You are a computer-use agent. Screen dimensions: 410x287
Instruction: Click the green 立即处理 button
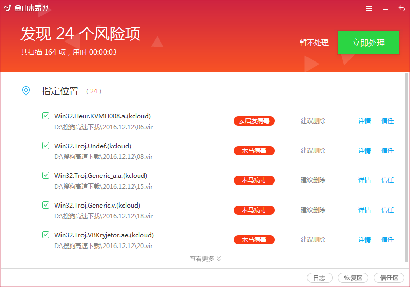click(x=368, y=43)
